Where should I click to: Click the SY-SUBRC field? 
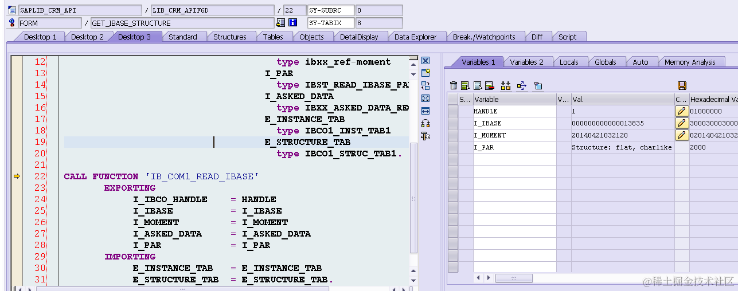pyautogui.click(x=331, y=10)
